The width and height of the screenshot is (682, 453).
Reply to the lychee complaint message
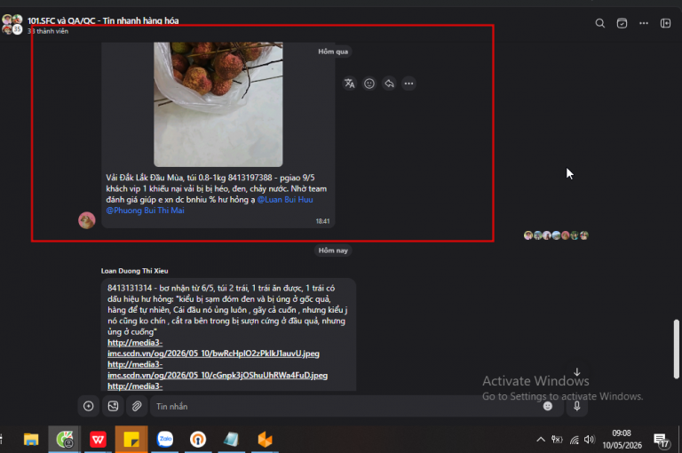[389, 83]
